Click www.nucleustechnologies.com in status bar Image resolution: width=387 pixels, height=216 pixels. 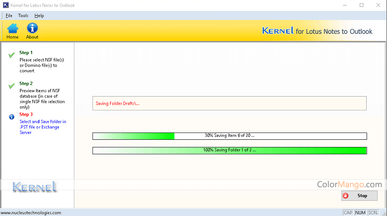31,213
